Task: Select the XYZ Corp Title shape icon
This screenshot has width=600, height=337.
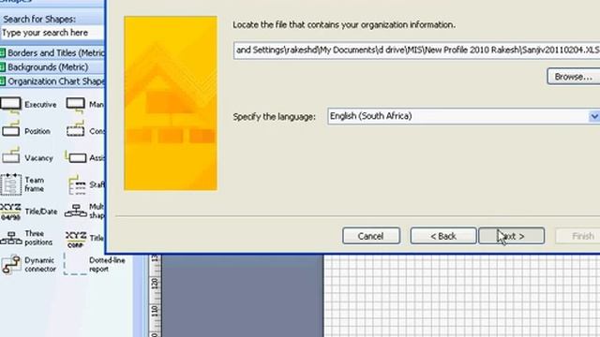Action: coord(76,240)
